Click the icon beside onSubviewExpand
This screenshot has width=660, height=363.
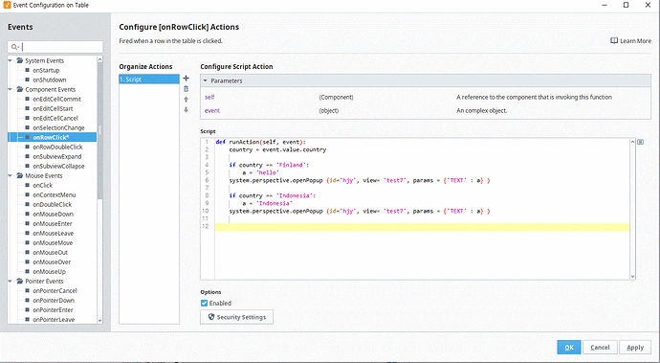28,156
